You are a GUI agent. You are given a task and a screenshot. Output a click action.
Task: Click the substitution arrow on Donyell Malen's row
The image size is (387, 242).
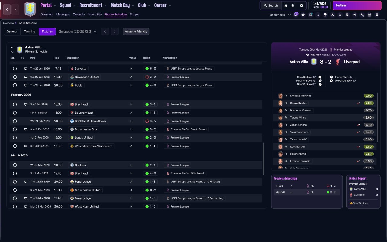pos(359,103)
